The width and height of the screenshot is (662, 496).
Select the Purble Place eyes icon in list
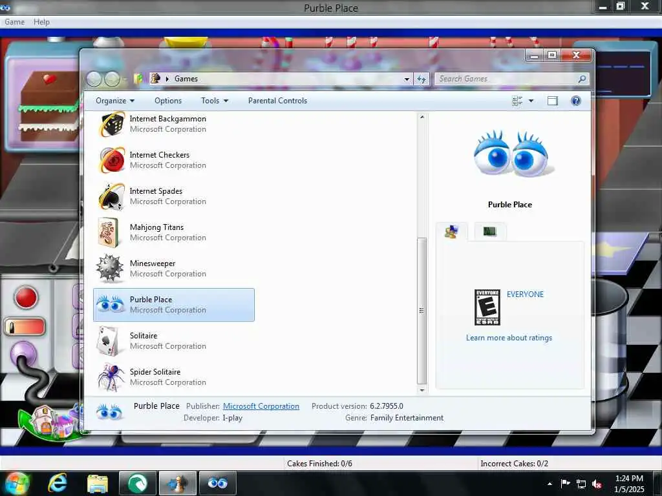[110, 304]
